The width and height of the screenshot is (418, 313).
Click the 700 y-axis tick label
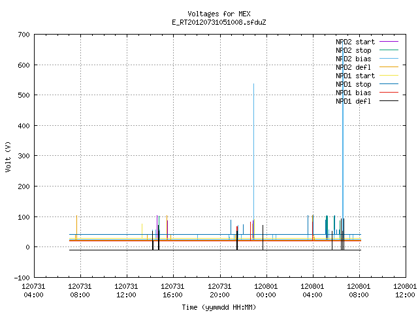coord(24,35)
